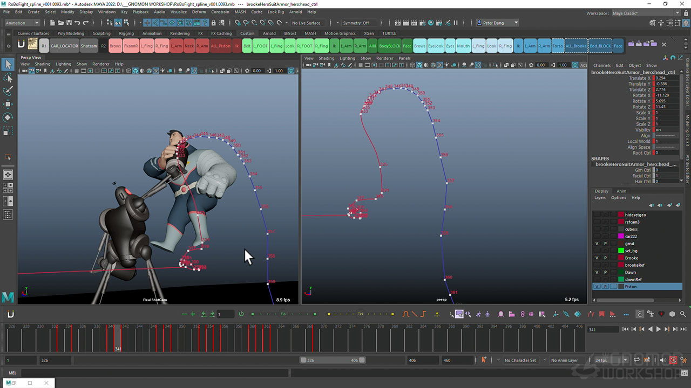
Task: Click the set_bg layer green color swatch
Action: (x=621, y=251)
